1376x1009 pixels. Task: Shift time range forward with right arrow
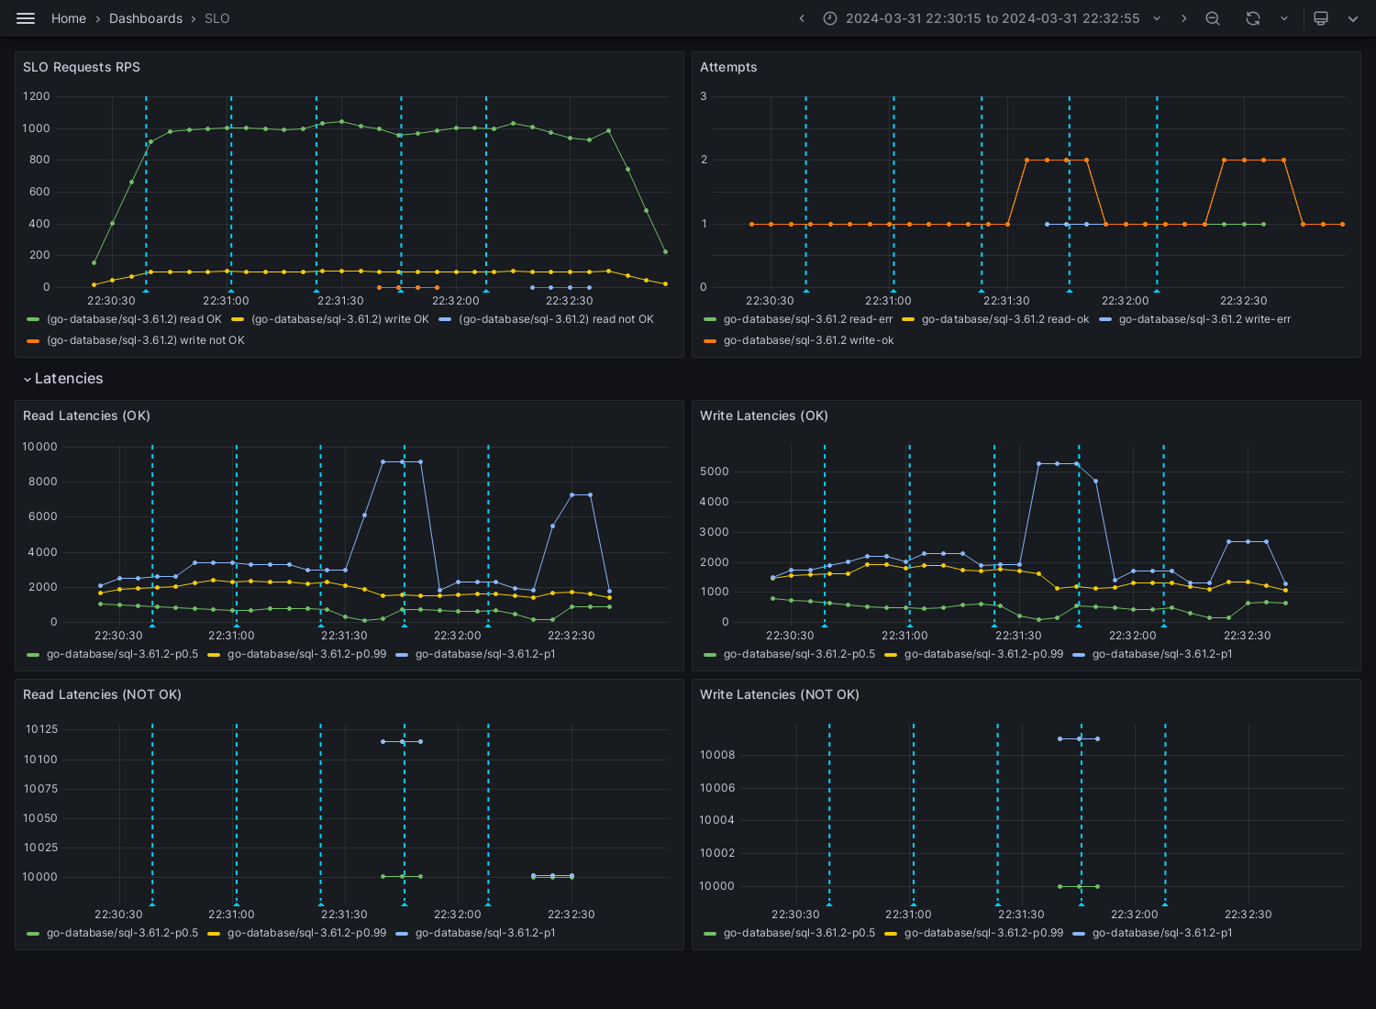(x=1183, y=18)
